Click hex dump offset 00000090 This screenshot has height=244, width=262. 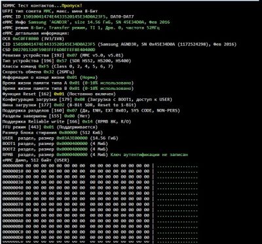point(12,215)
